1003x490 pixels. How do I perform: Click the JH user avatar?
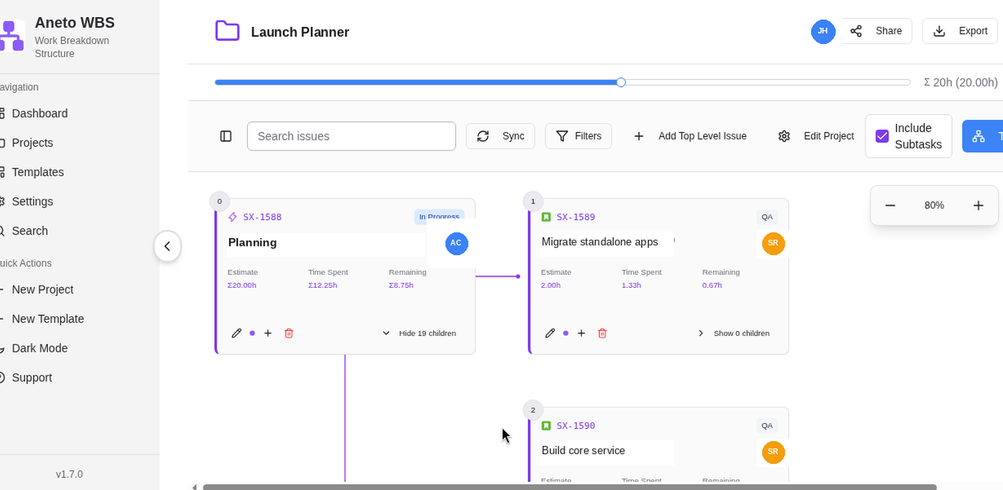(823, 31)
